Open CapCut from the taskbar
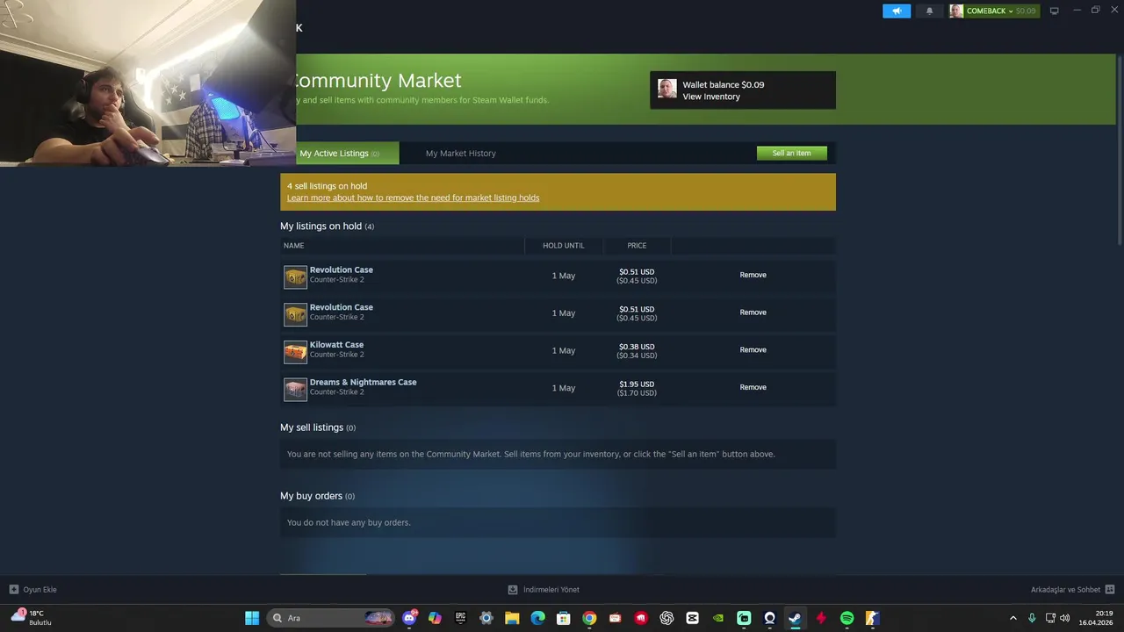Image resolution: width=1124 pixels, height=632 pixels. click(x=692, y=618)
